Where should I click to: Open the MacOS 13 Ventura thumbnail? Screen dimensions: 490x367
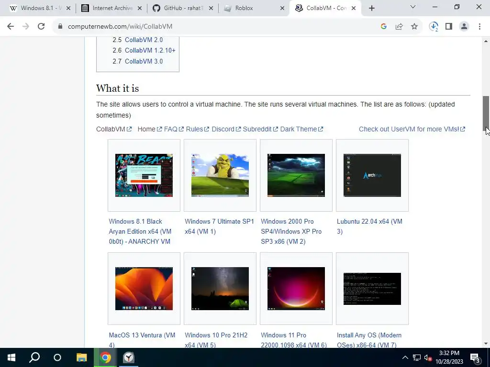click(144, 288)
